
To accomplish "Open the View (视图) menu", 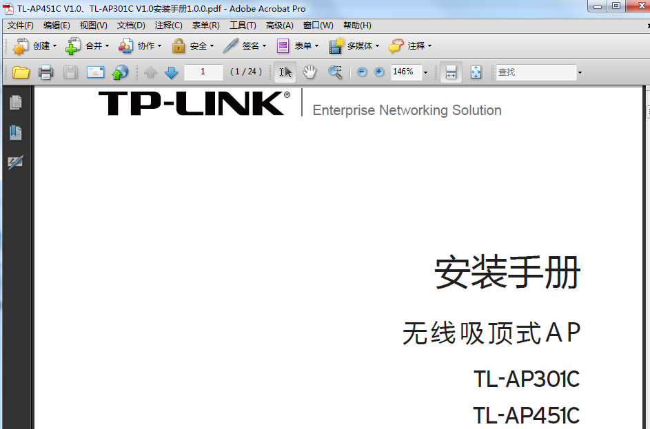I will pos(94,25).
